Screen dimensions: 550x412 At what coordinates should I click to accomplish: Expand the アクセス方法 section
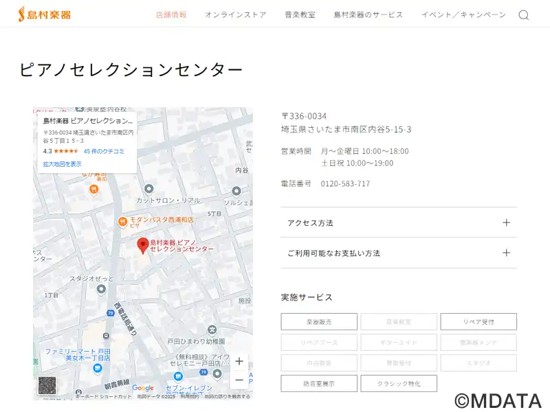click(399, 222)
